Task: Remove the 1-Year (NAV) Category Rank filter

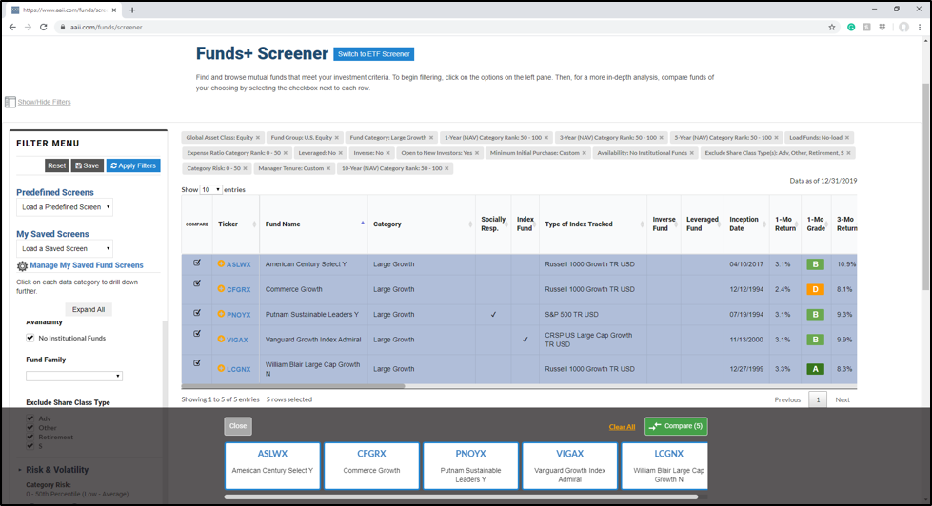Action: point(546,138)
